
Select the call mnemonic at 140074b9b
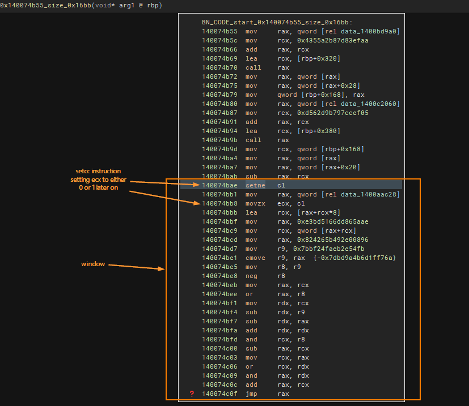coord(253,140)
